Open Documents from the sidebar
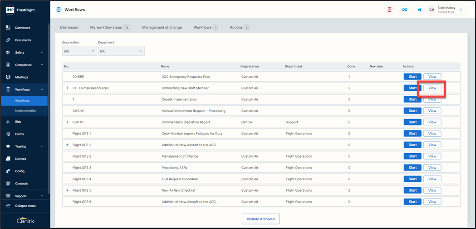Viewport: 476px width, 229px height. 23,40
